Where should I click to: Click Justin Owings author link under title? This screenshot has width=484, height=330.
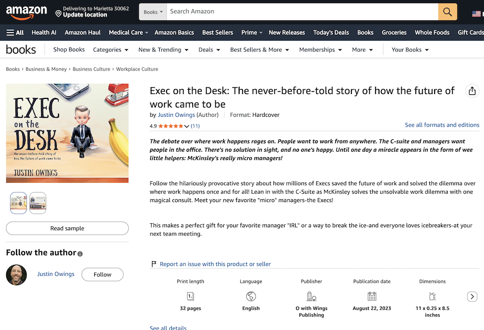tap(176, 115)
